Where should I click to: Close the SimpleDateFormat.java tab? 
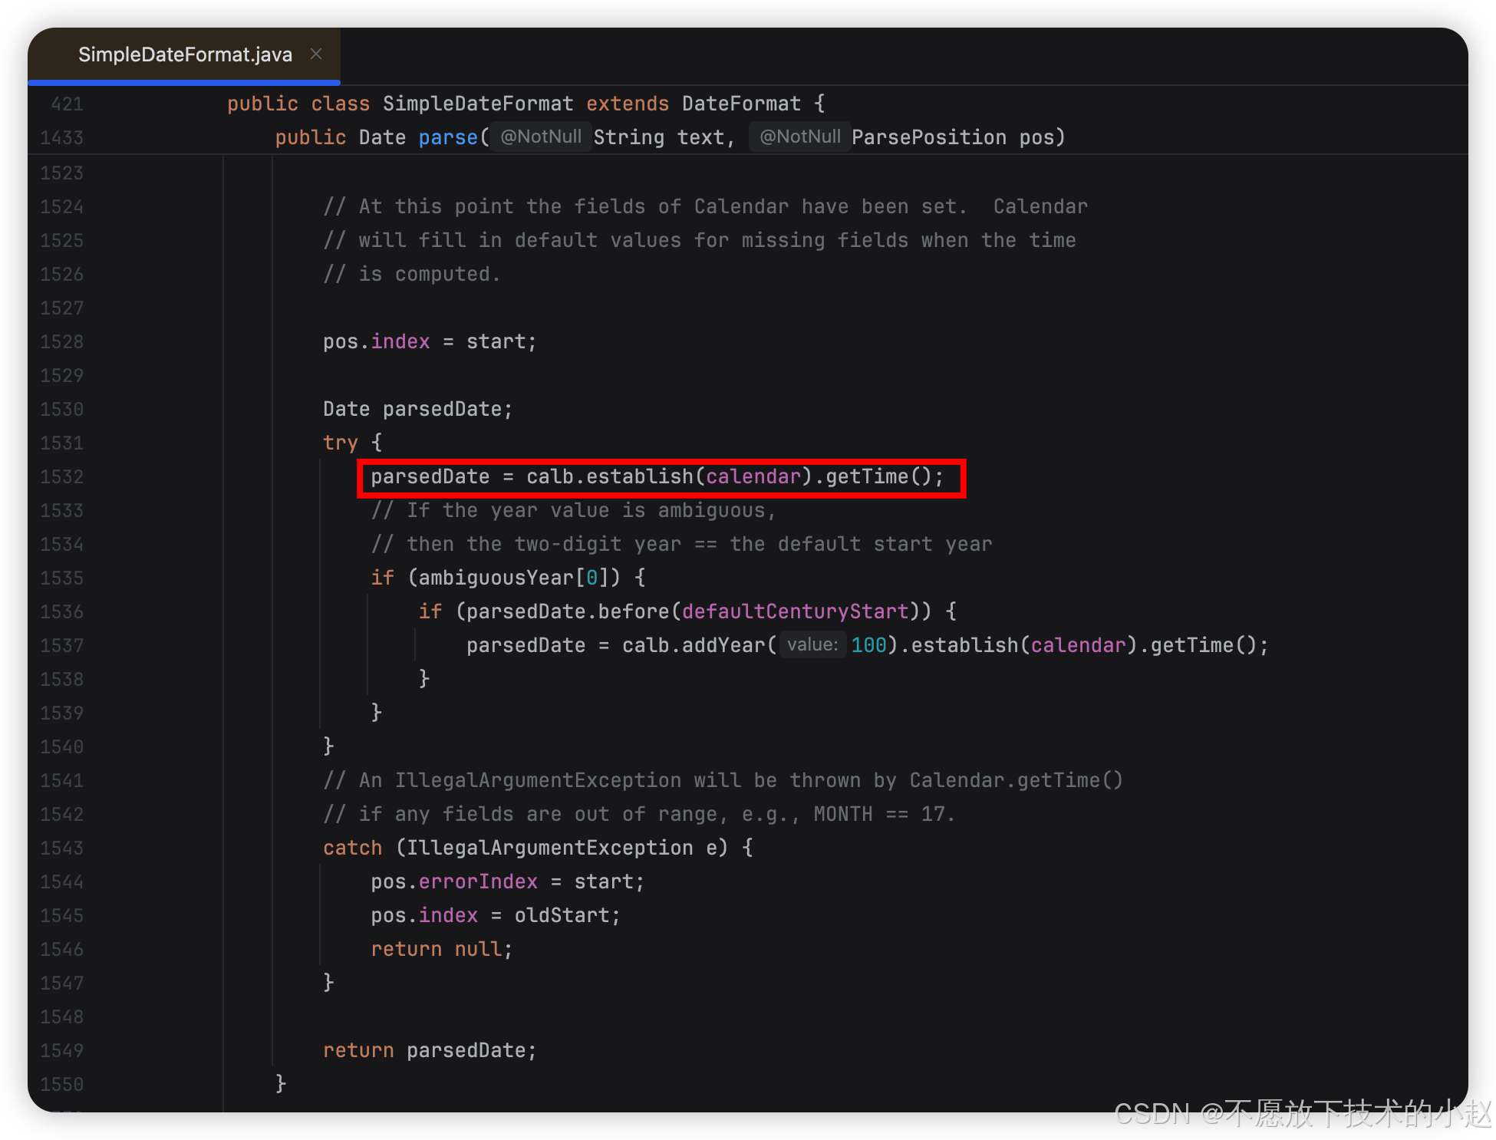[315, 54]
